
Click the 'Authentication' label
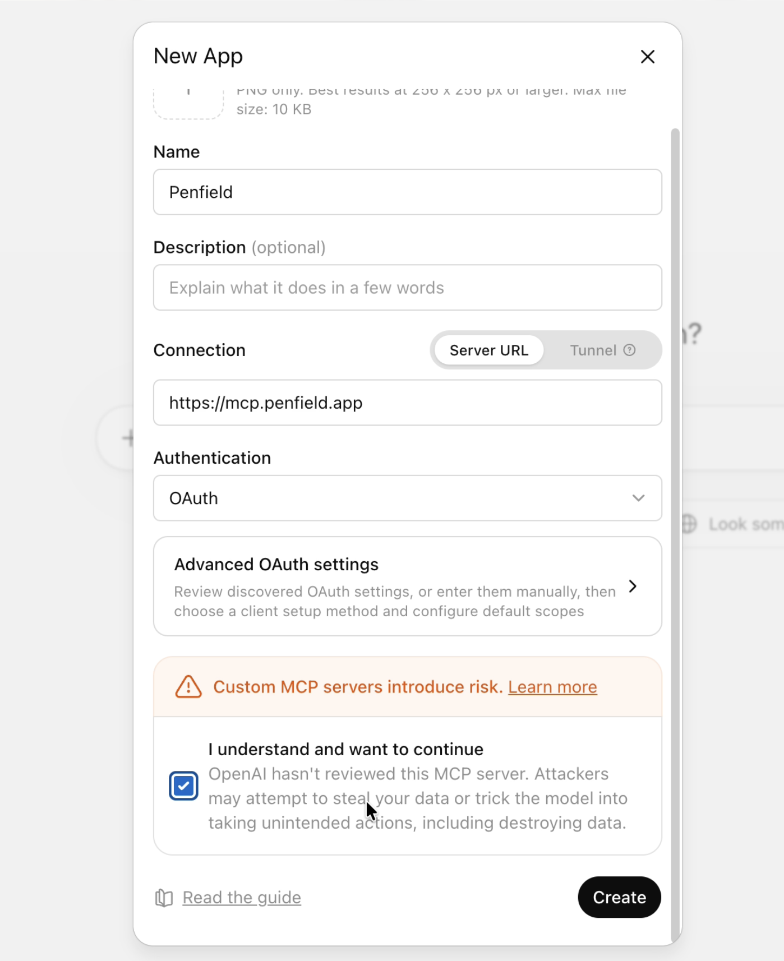click(212, 458)
